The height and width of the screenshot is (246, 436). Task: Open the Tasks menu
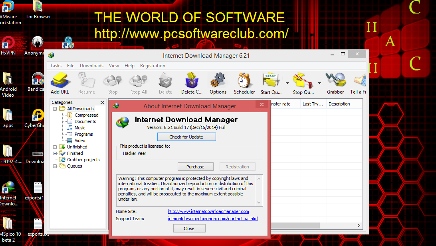pos(55,66)
